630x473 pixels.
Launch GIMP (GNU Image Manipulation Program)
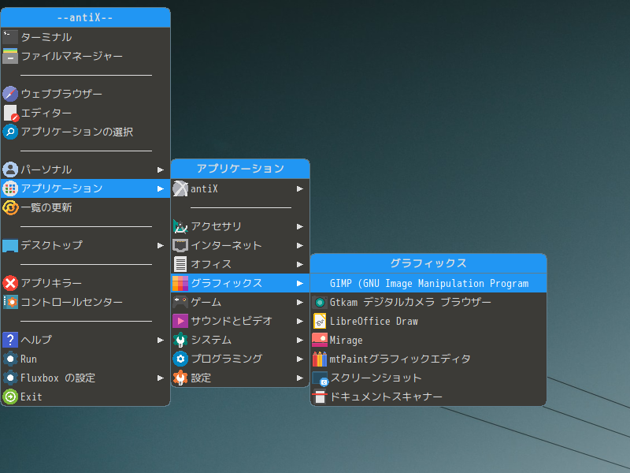pos(428,283)
